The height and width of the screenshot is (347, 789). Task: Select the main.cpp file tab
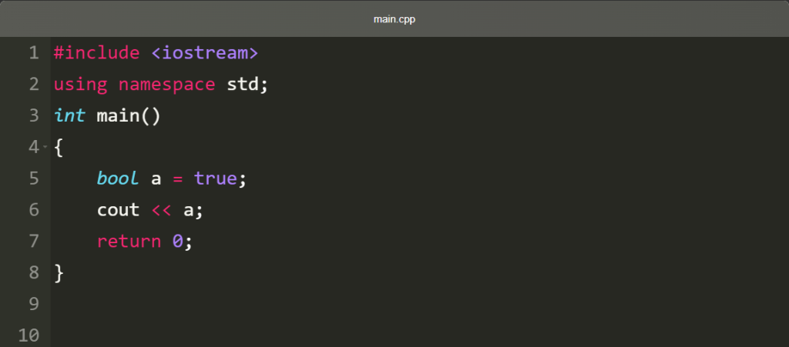[394, 19]
